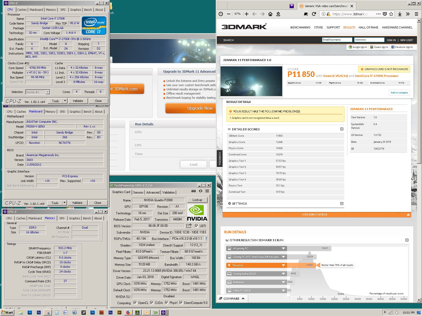Show more tools via double-chevron overflow icon
Image resolution: width=422 pixels, height=316 pixels.
coord(408,14)
